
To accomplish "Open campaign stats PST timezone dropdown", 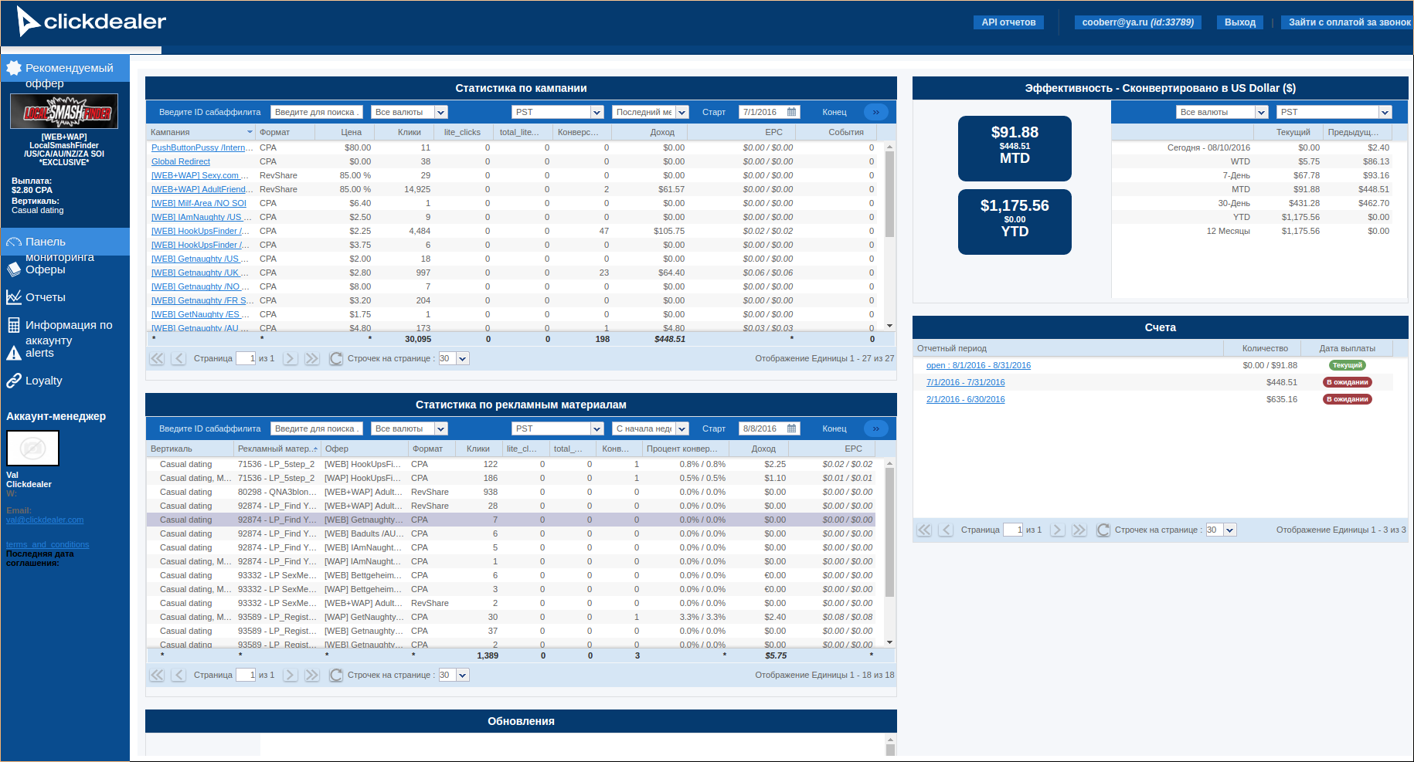I will [557, 112].
